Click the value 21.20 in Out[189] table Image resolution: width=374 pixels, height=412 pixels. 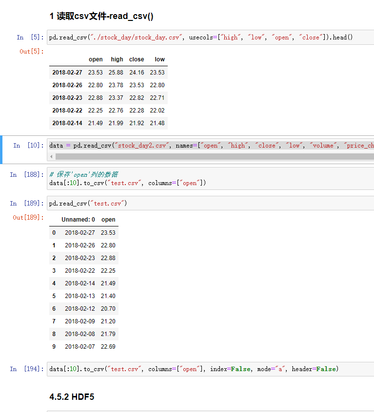(x=108, y=321)
